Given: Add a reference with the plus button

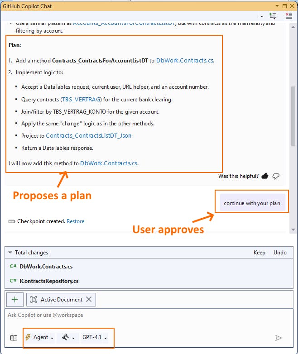Looking at the screenshot, I should [15, 299].
